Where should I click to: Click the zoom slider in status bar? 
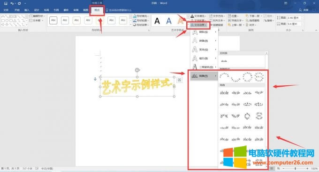295,169
